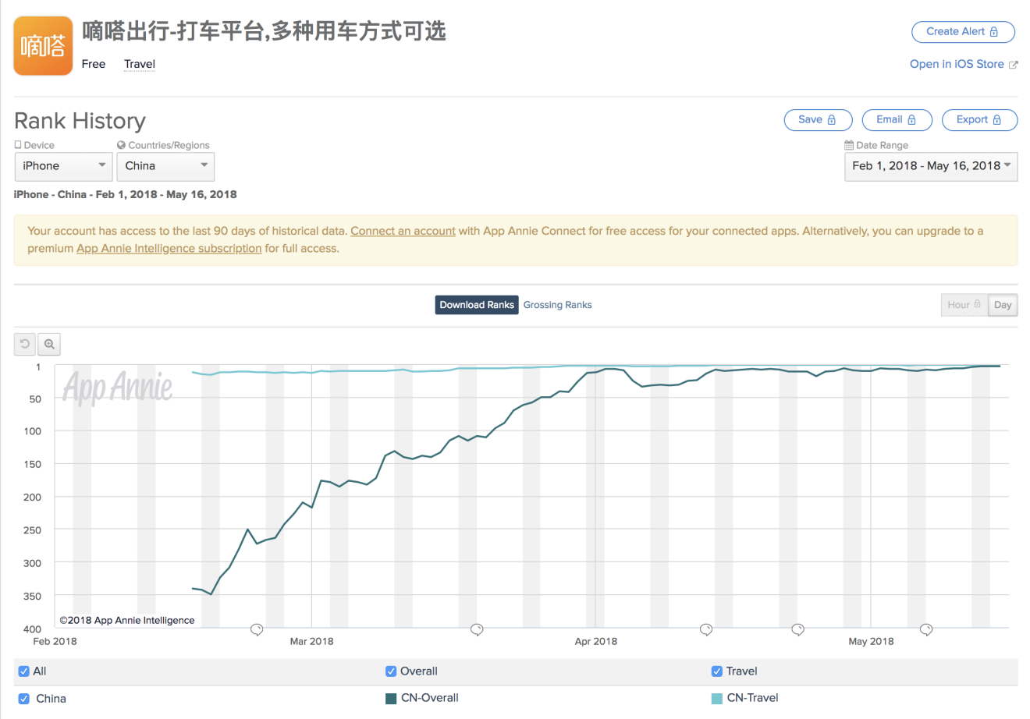Click the Create Alert button
The image size is (1030, 719).
coord(963,32)
